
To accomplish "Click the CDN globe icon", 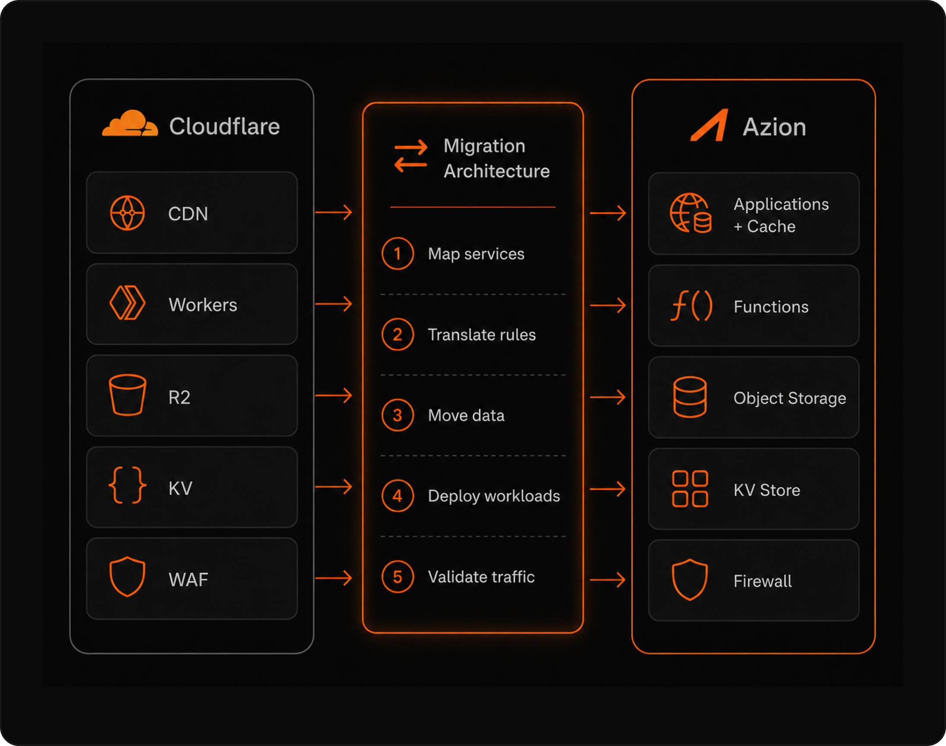I will (127, 213).
